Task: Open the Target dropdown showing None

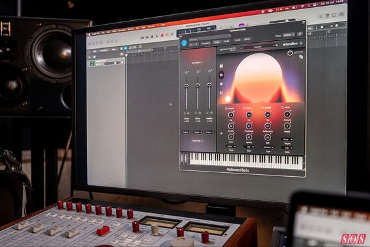Action: click(287, 140)
